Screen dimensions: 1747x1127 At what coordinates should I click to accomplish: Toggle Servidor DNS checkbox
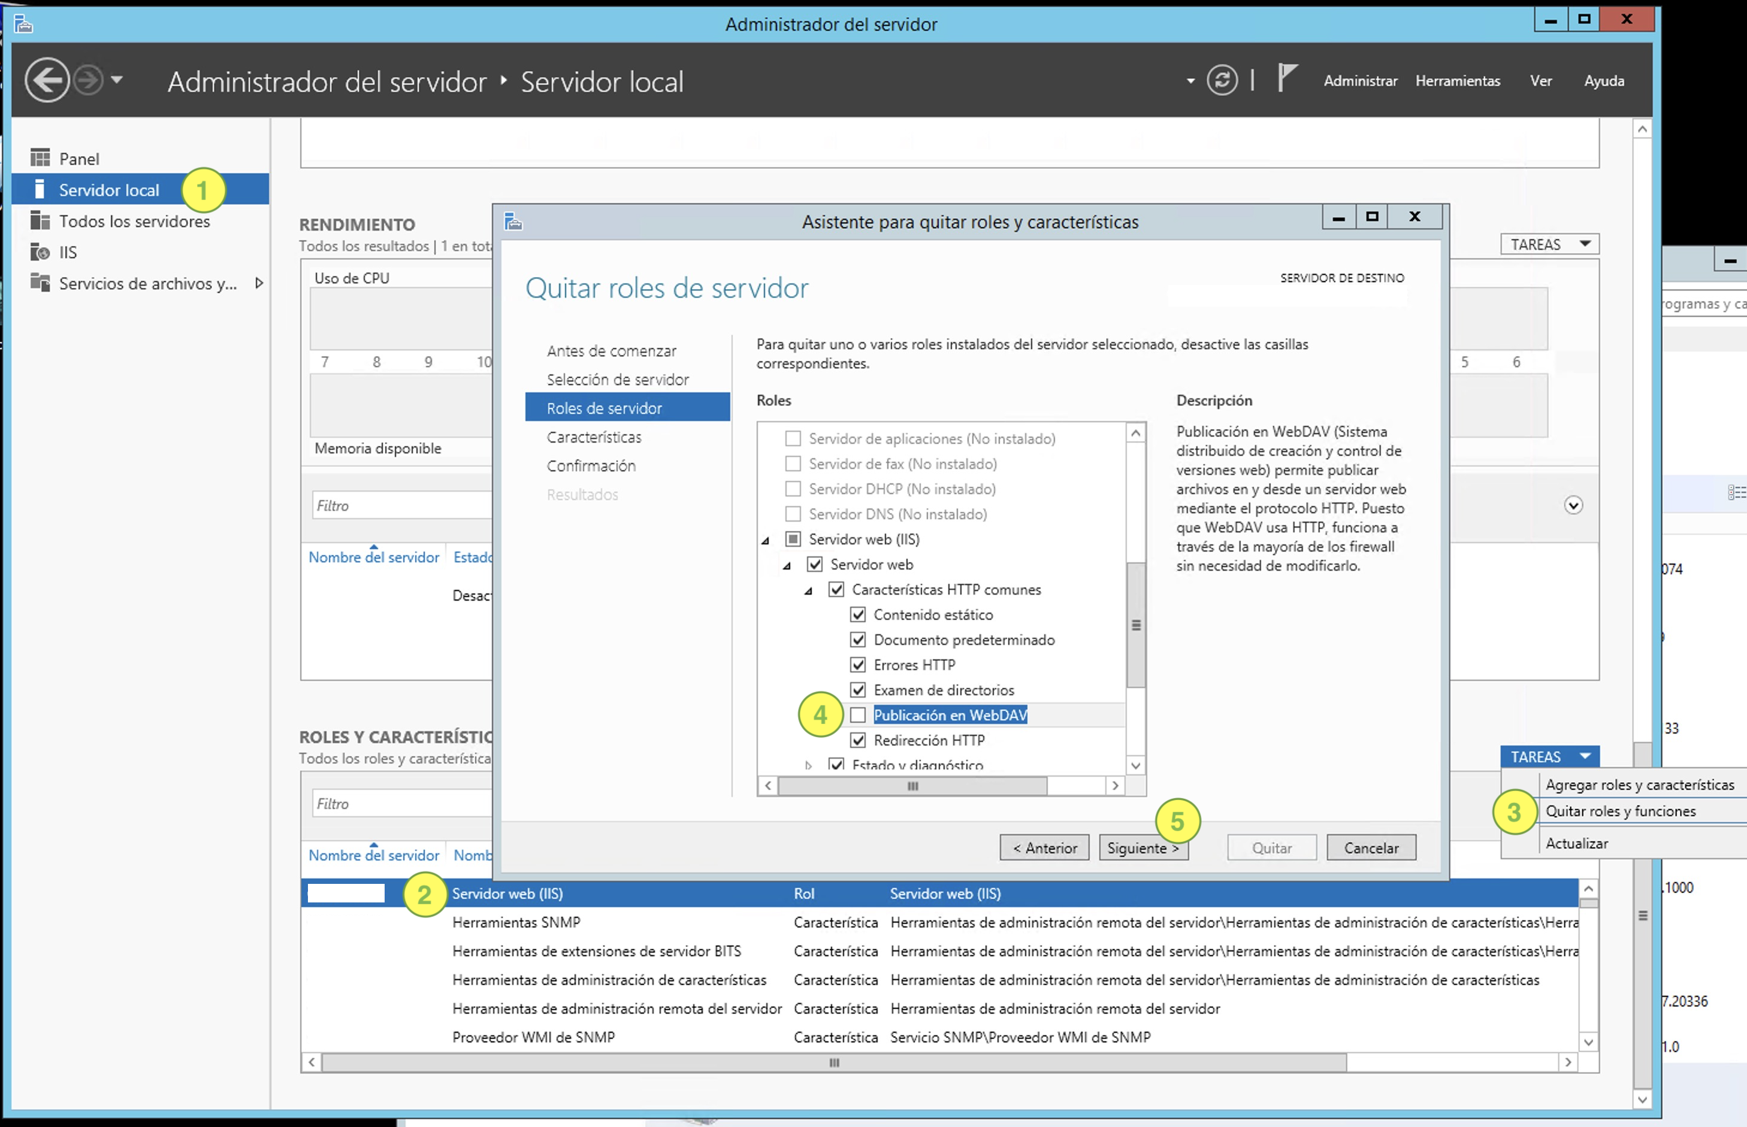pos(793,514)
